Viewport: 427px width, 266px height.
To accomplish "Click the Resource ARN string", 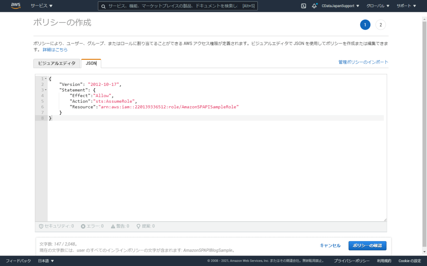I will [168, 107].
